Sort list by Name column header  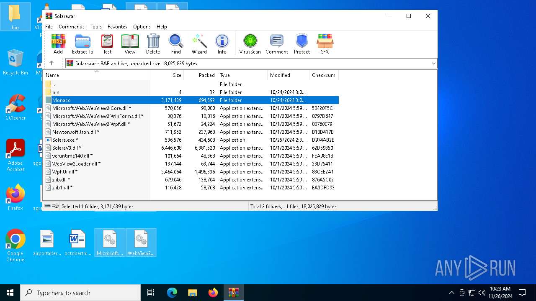point(97,75)
